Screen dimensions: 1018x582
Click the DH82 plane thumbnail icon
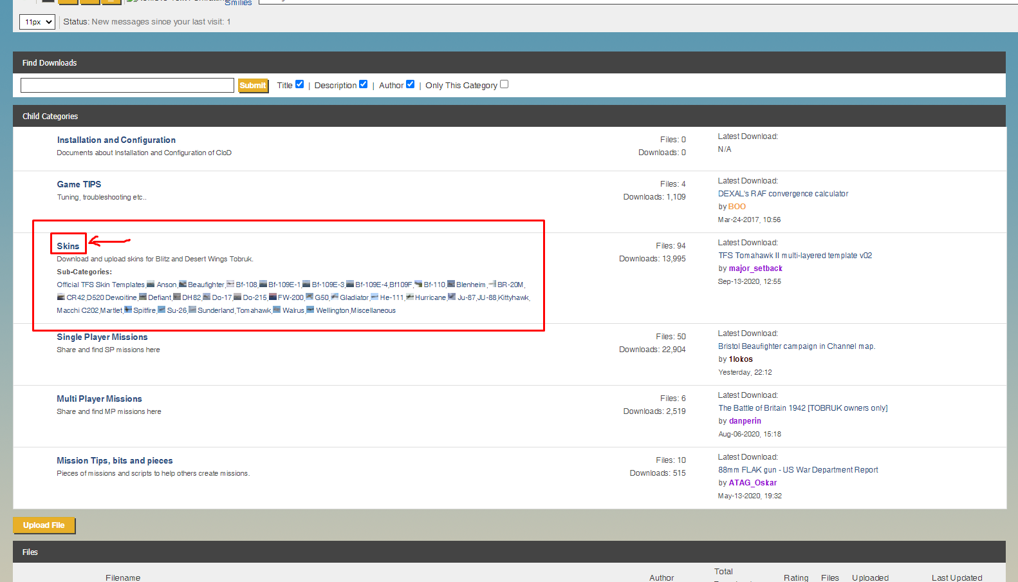(177, 297)
